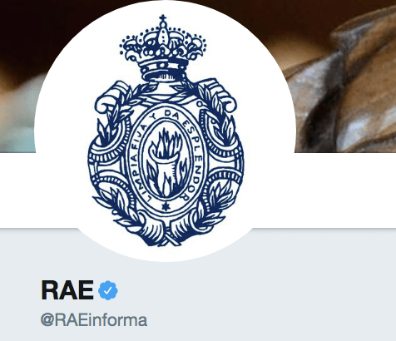Click the royal crown atop the crest

163,52
